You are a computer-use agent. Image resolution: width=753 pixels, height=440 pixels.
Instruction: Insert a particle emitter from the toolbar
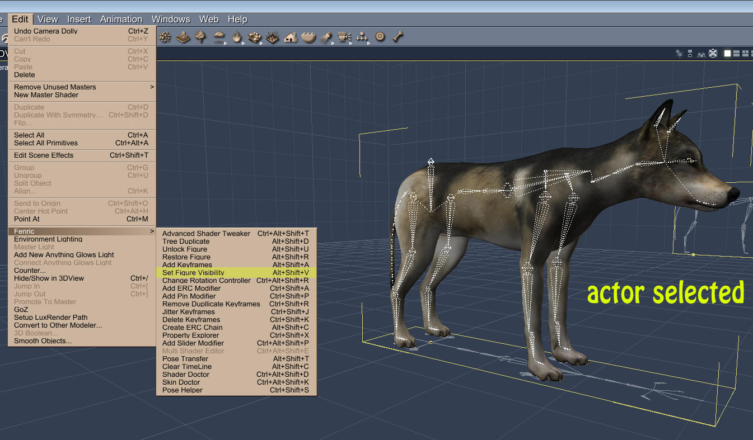pyautogui.click(x=165, y=37)
